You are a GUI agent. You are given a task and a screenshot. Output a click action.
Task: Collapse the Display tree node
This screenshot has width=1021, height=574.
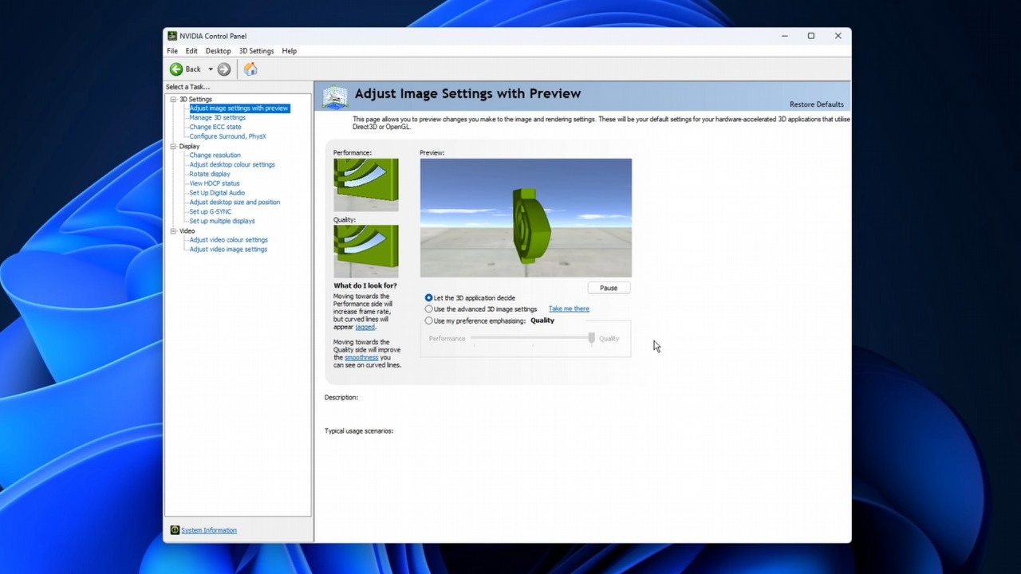pos(173,147)
